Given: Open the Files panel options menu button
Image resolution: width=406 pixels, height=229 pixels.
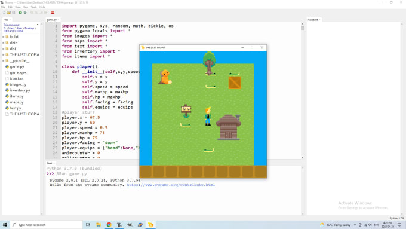Looking at the screenshot, I should click(x=38, y=25).
